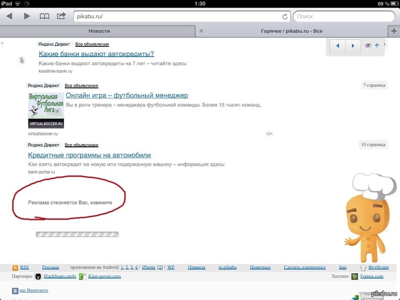This screenshot has width=400, height=300.
Task: Toggle the crossed eye hide-viewed icon
Action: tap(368, 45)
